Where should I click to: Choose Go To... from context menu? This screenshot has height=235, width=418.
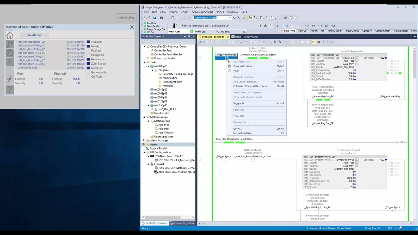[x=256, y=129]
